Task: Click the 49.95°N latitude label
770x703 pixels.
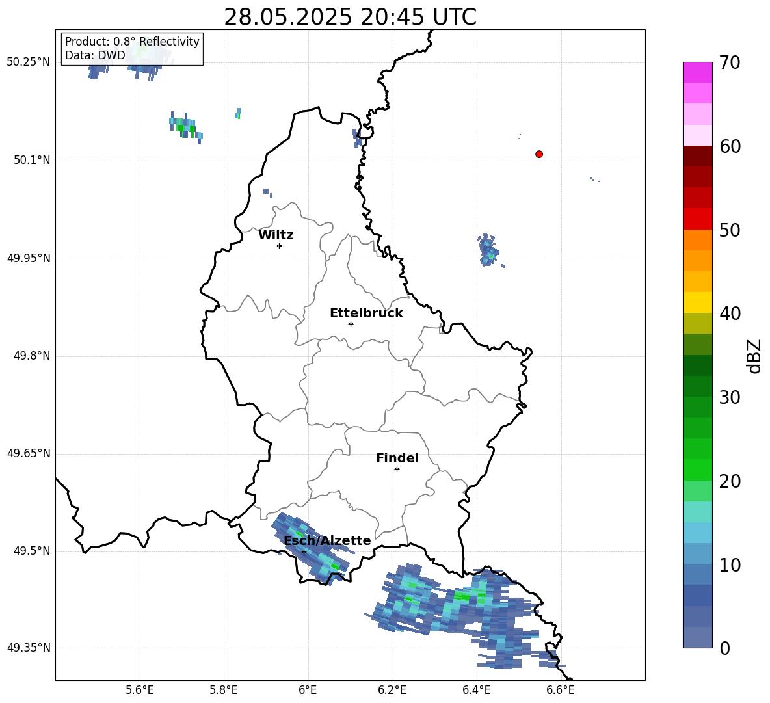Action: click(x=28, y=258)
